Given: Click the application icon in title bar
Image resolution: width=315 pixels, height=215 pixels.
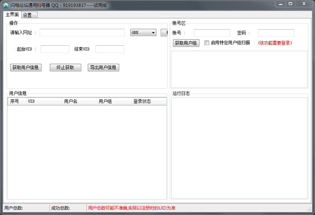Looking at the screenshot, I should pos(6,5).
